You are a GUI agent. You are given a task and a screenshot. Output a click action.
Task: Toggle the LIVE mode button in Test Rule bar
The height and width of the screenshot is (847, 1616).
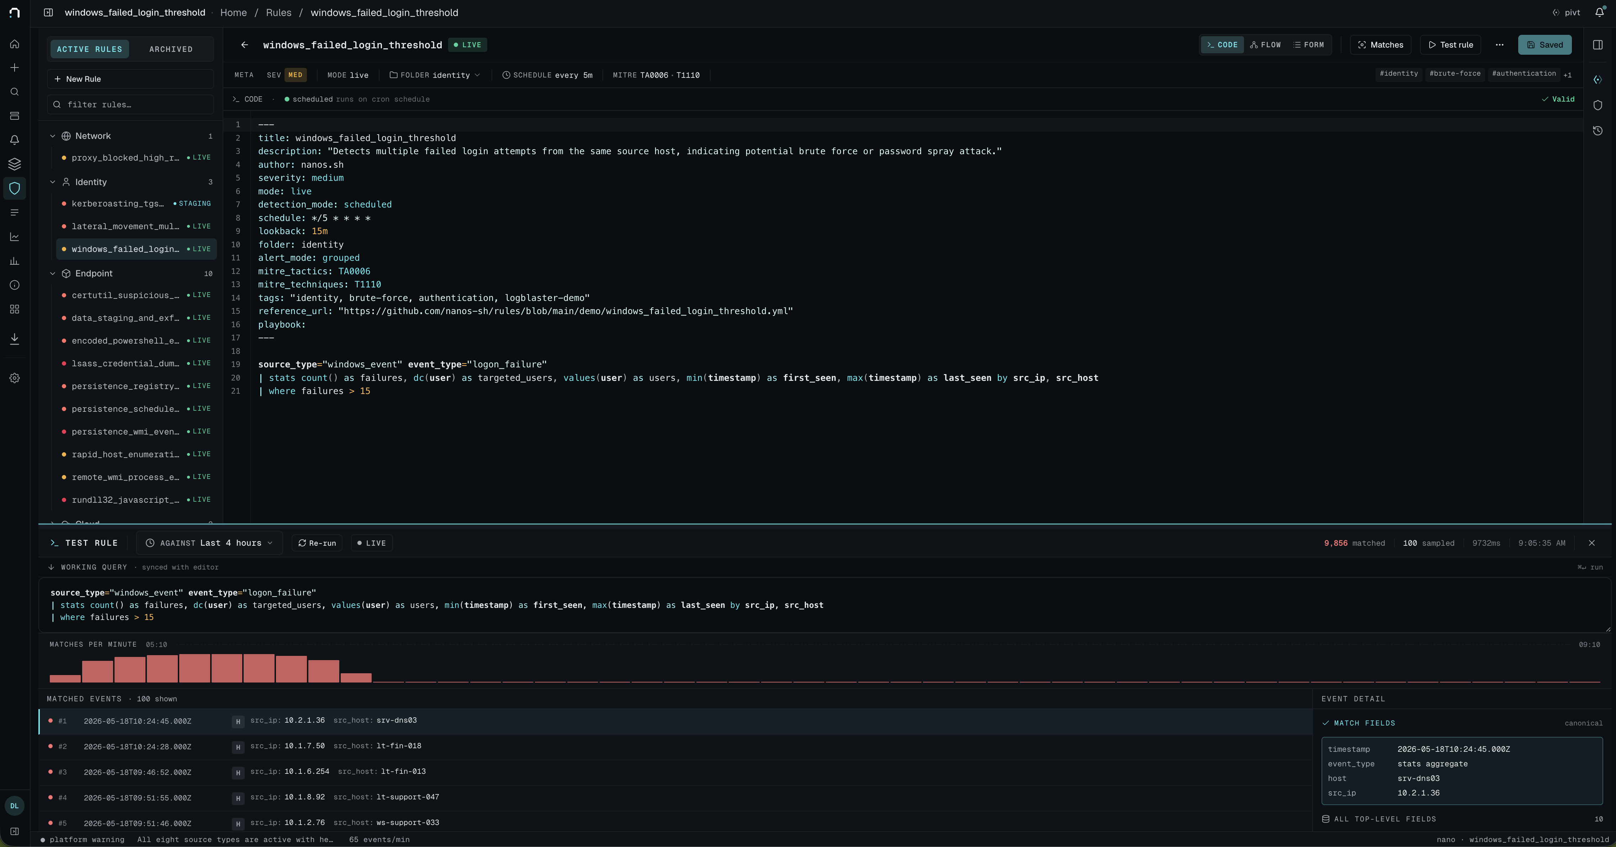tap(372, 543)
